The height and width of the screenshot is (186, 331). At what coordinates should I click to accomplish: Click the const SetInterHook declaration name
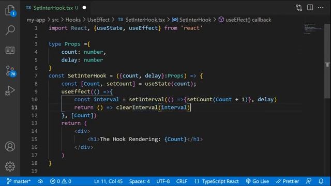pyautogui.click(x=87, y=76)
